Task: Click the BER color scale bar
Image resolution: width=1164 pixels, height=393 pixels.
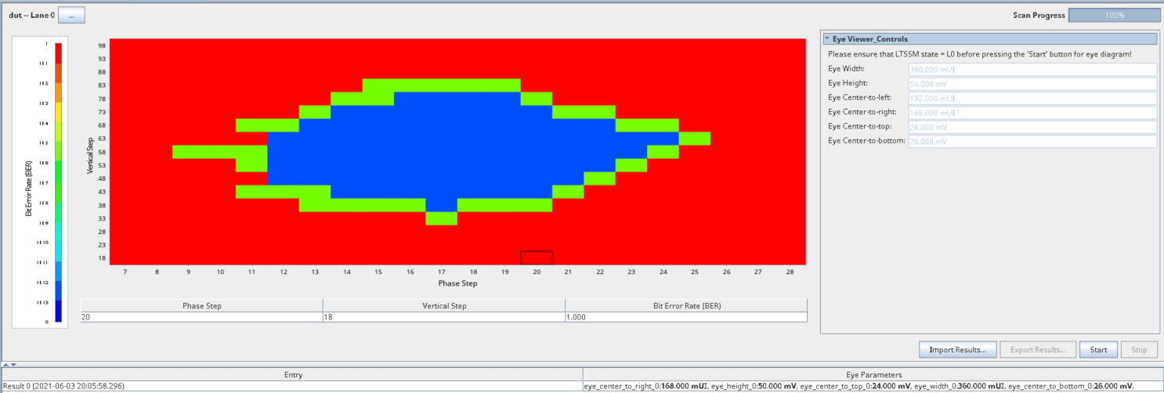Action: pos(58,182)
